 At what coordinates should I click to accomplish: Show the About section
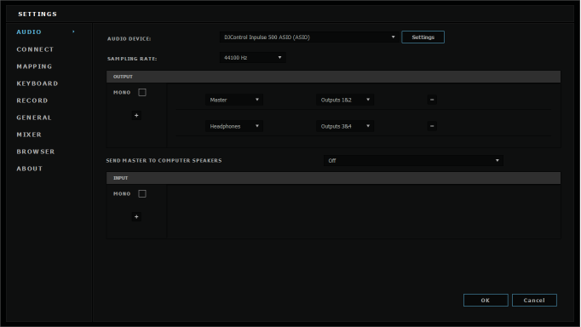(x=30, y=169)
